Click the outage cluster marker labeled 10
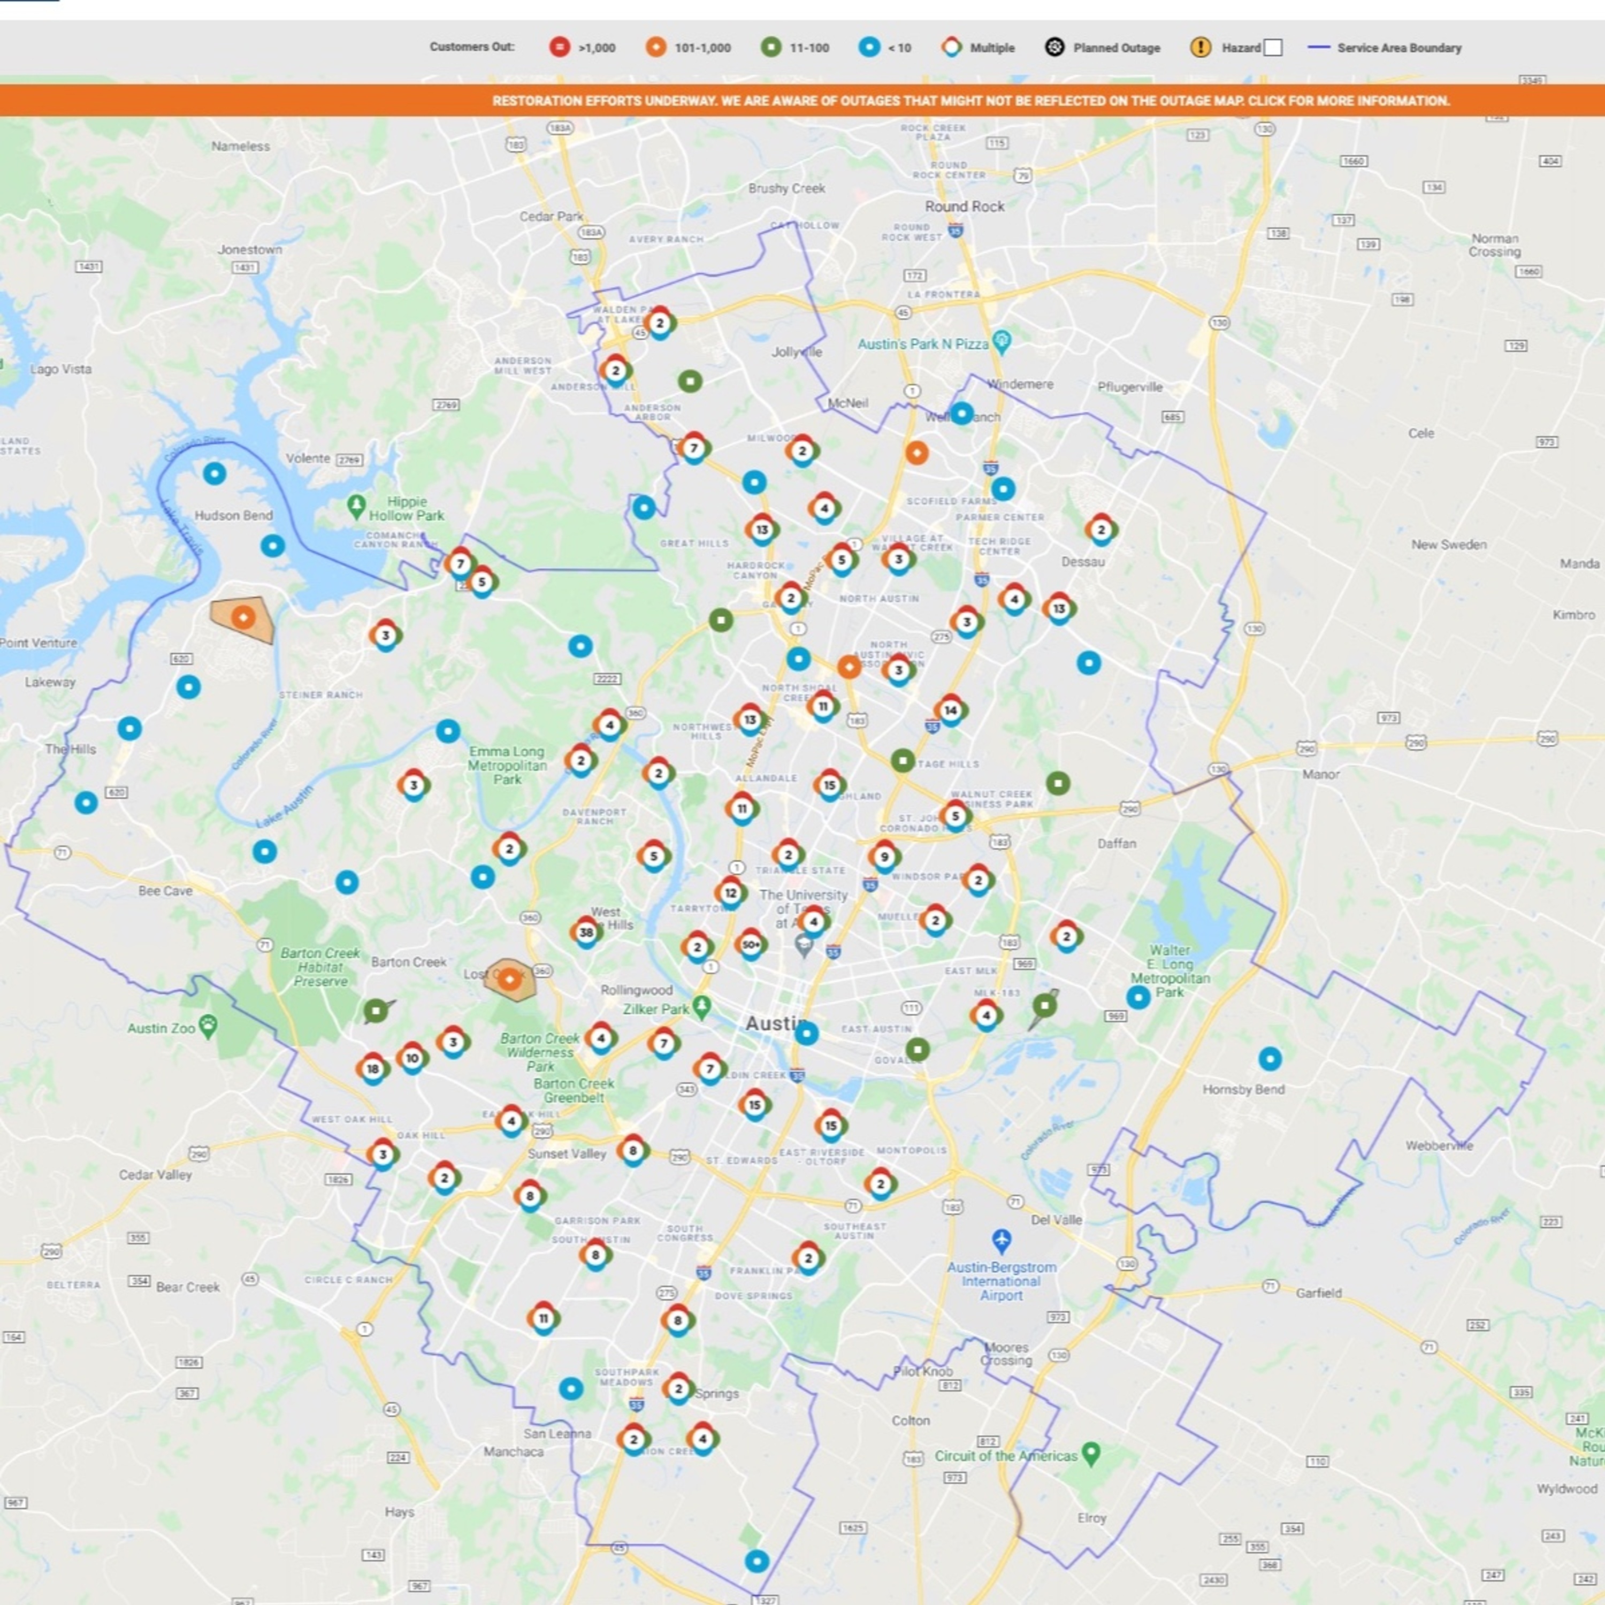Viewport: 1605px width, 1605px height. tap(412, 1058)
